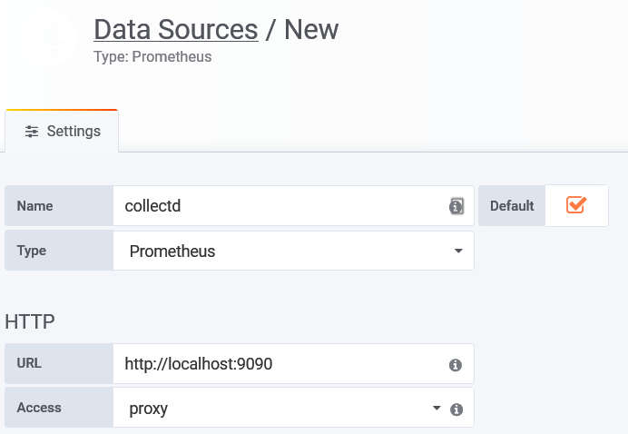
Task: Click the Access field label
Action: pyautogui.click(x=39, y=408)
